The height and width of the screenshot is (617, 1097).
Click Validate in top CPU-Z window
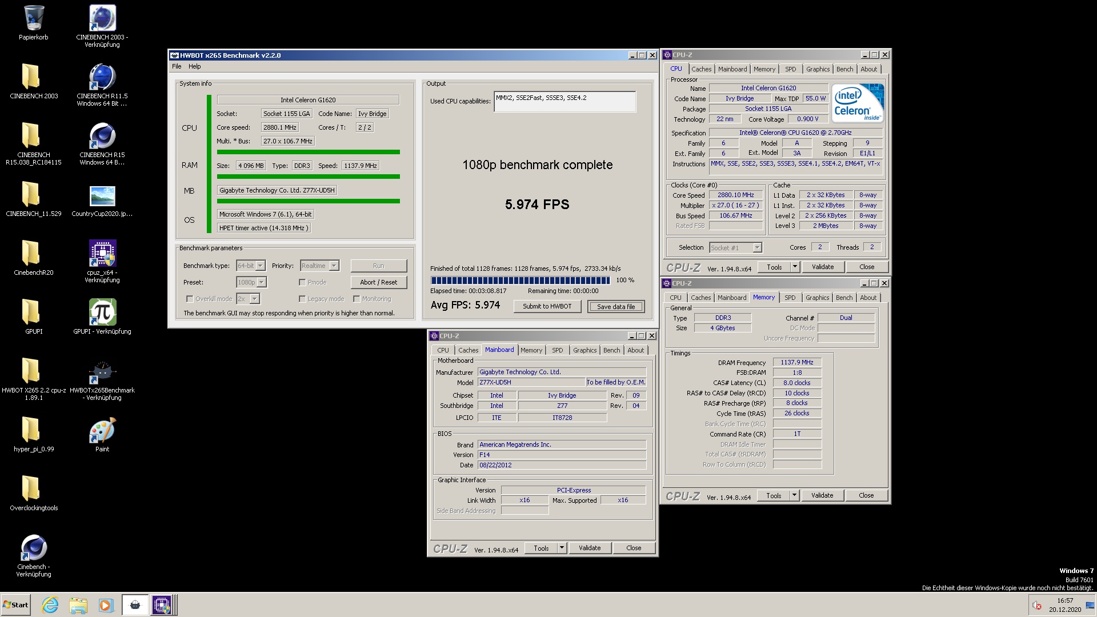pos(823,267)
